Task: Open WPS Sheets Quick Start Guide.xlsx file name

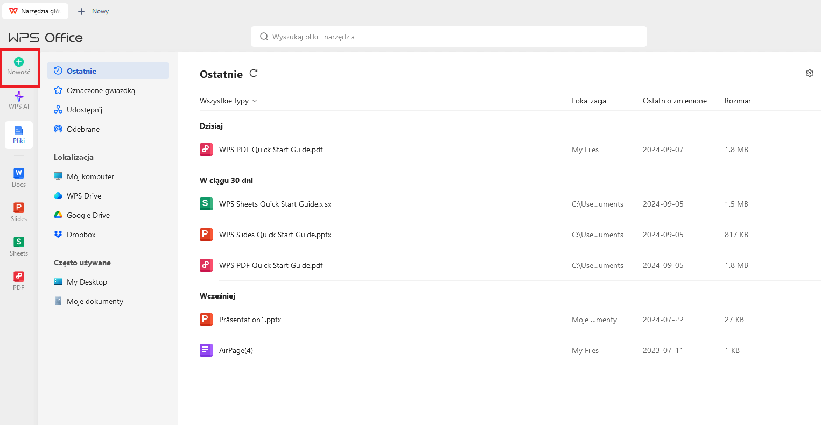Action: (275, 204)
